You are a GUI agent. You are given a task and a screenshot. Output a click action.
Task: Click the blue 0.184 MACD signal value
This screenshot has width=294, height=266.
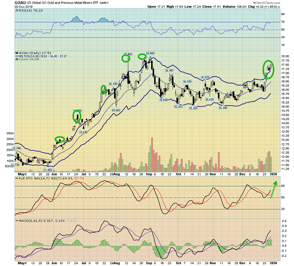pyautogui.click(x=60, y=221)
